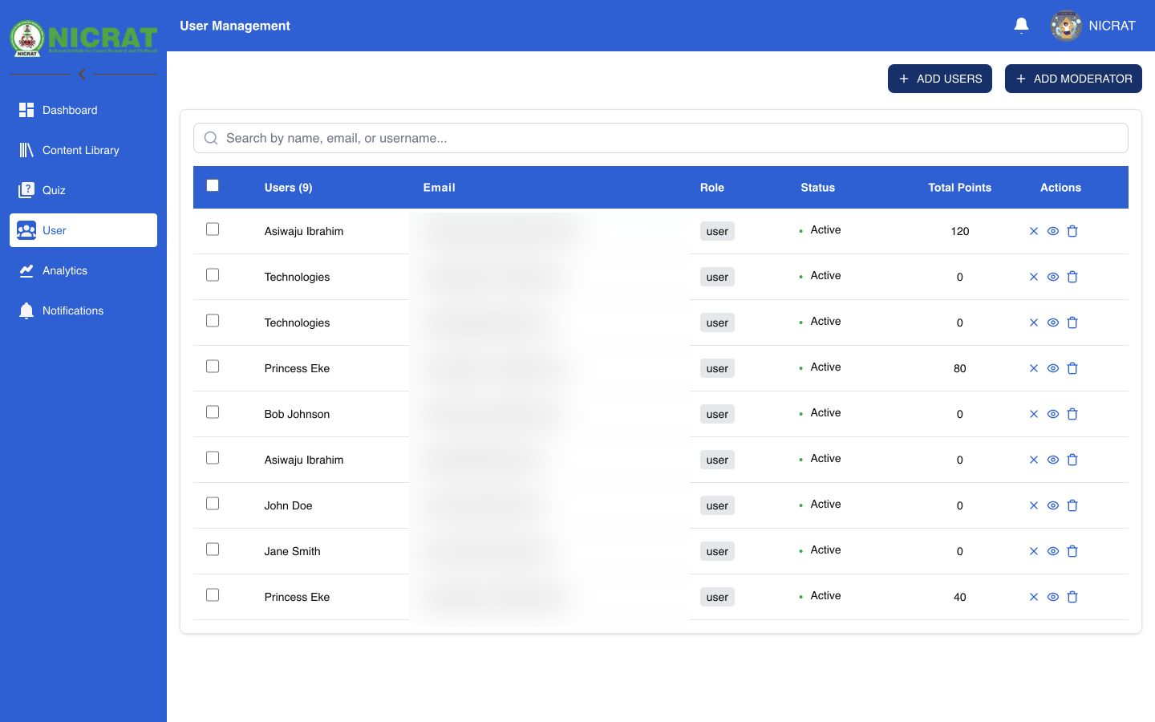Open the Quiz section in sidebar
Viewport: 1155px width, 722px height.
pos(83,190)
